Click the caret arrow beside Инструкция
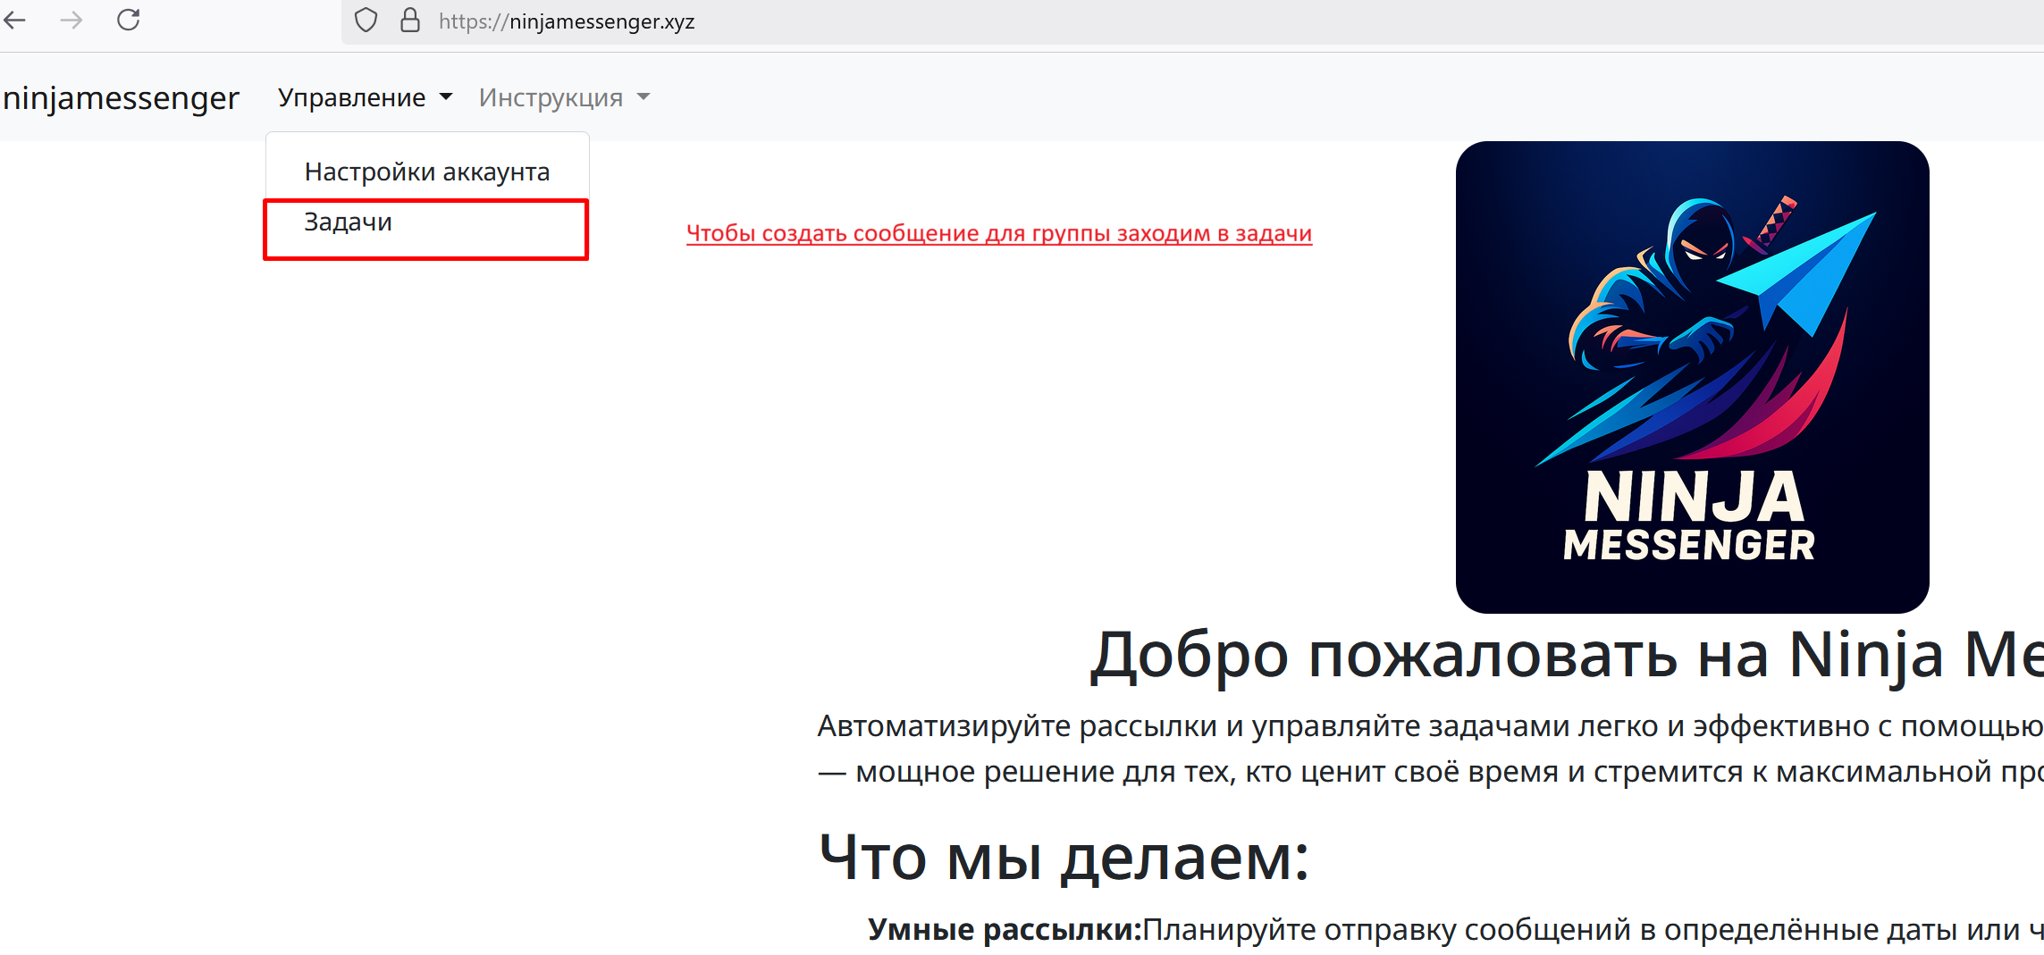Image resolution: width=2044 pixels, height=955 pixels. [x=643, y=97]
